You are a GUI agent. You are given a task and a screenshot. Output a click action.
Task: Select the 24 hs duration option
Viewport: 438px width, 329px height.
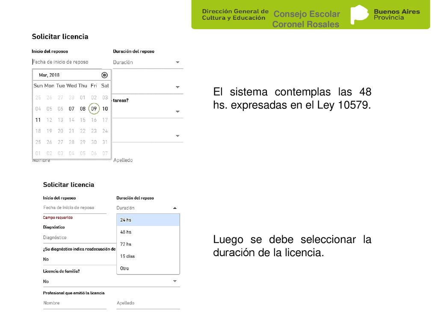[148, 220]
